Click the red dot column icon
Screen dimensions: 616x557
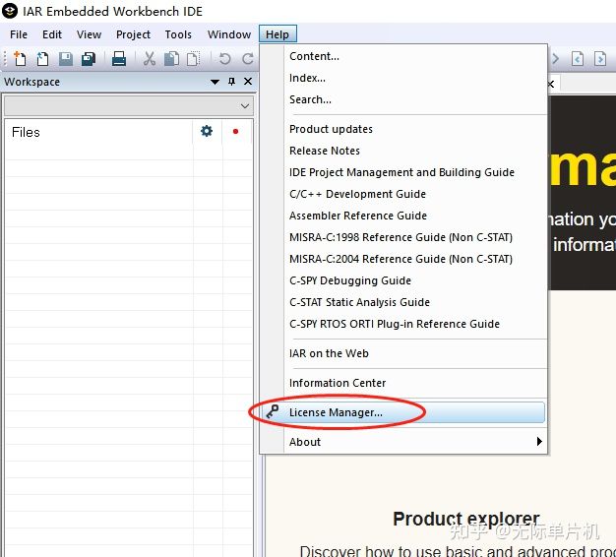point(235,131)
